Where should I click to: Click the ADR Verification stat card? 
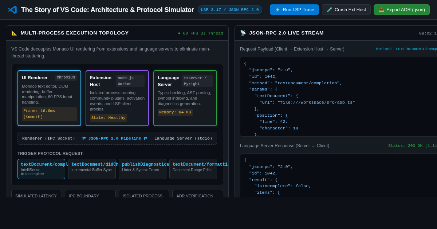click(x=198, y=194)
